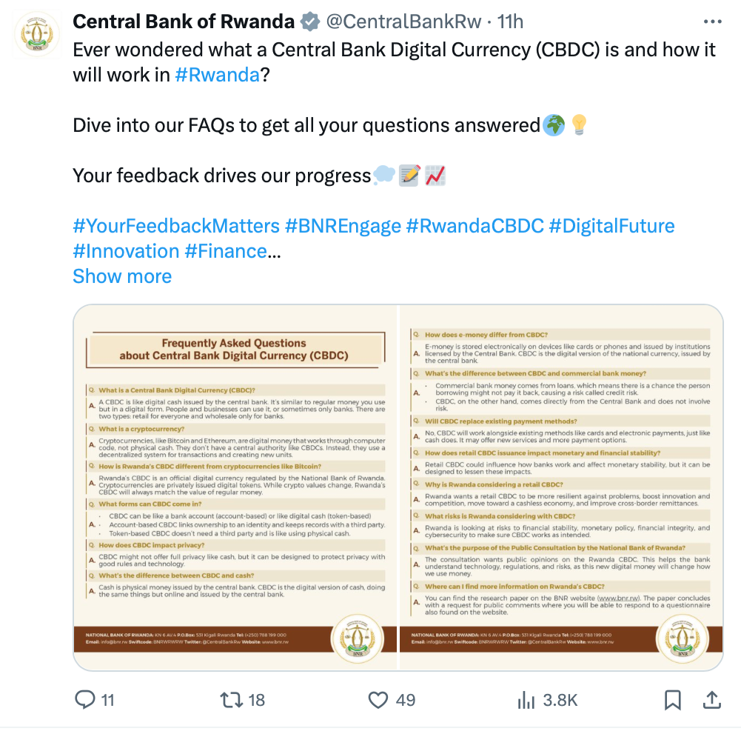The image size is (741, 731).
Task: Open the #Rwanda hashtag
Action: coord(218,75)
